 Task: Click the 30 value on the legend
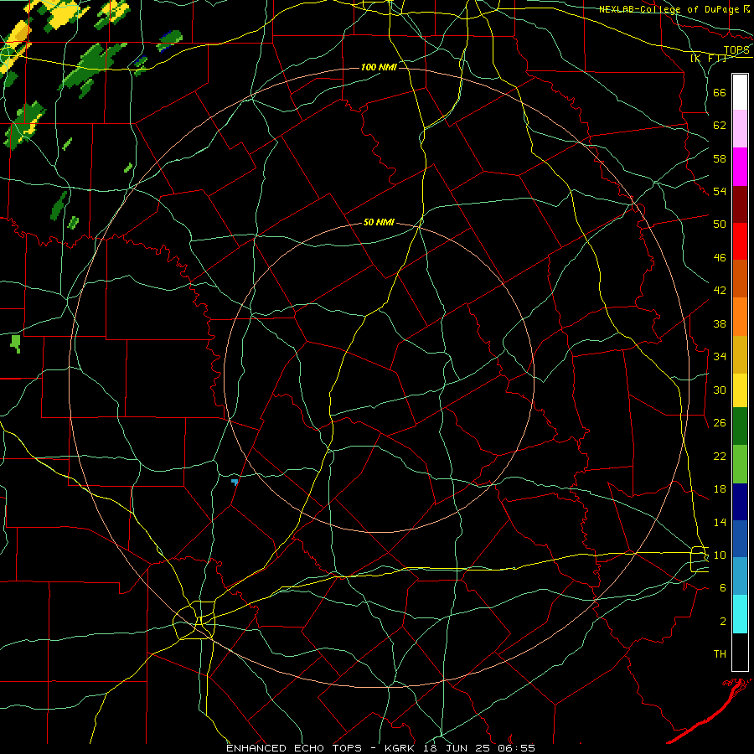(720, 390)
